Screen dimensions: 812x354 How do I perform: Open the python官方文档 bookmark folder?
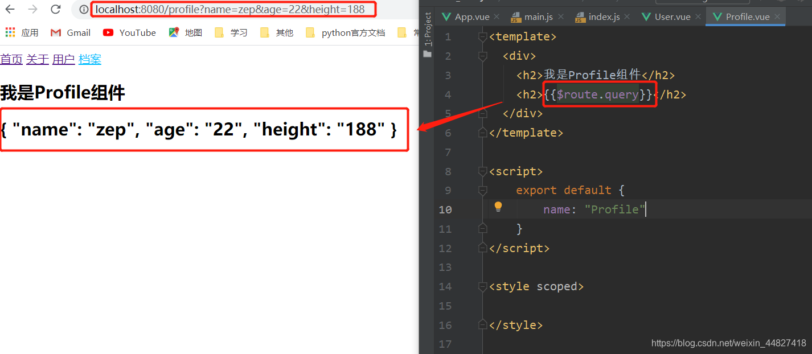pos(346,32)
